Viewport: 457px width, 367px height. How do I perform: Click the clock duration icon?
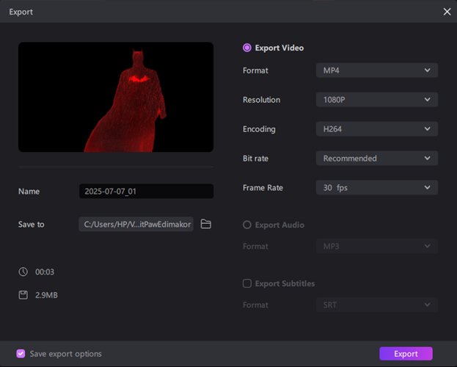pos(23,272)
